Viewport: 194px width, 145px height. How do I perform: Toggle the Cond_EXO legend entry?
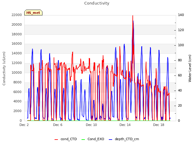coord(93,139)
